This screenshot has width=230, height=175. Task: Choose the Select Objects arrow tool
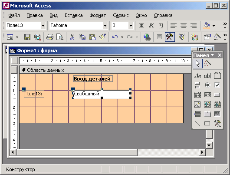[197, 64]
